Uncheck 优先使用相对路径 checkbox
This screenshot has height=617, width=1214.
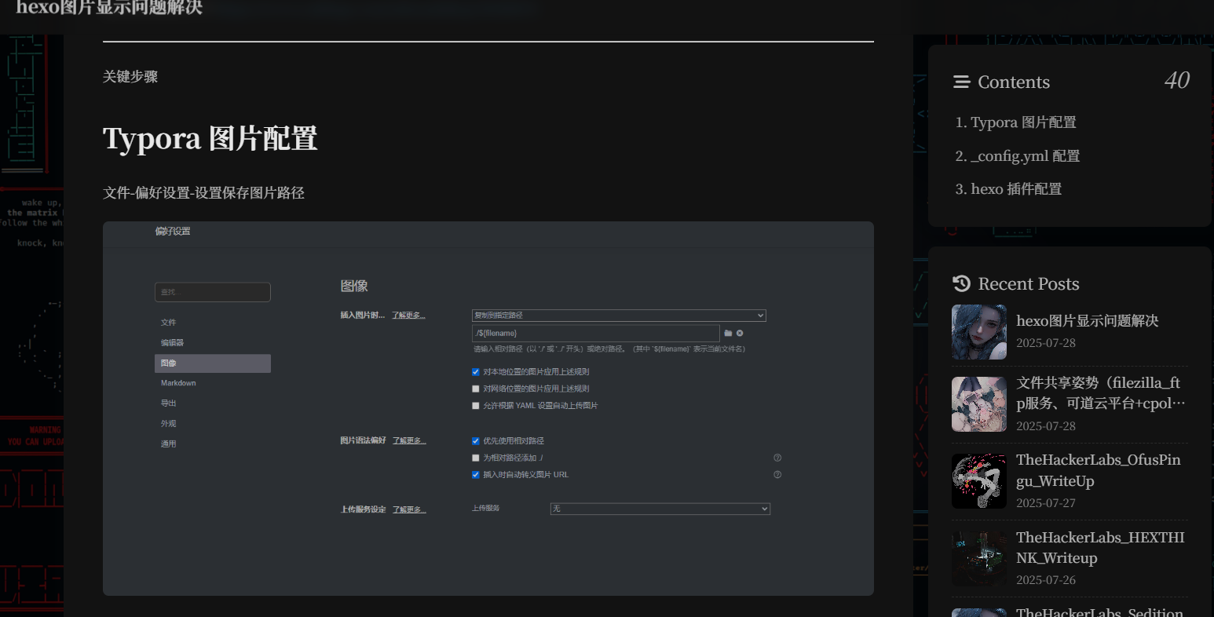click(x=476, y=441)
